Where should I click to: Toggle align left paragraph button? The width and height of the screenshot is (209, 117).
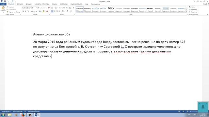[x=52, y=11]
